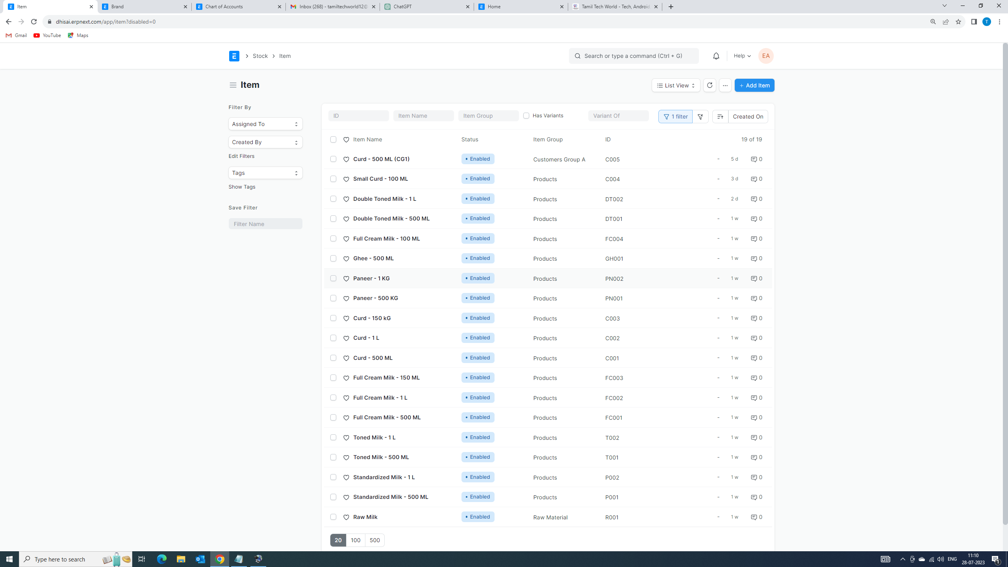The image size is (1008, 567).
Task: Open the Created On sort field dropdown
Action: 747,117
